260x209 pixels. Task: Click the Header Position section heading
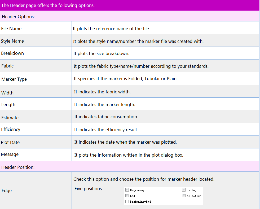pyautogui.click(x=18, y=167)
